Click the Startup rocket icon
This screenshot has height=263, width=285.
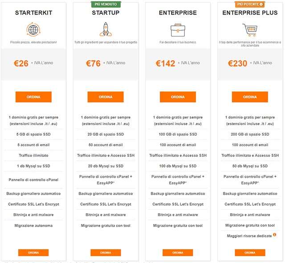[105, 30]
